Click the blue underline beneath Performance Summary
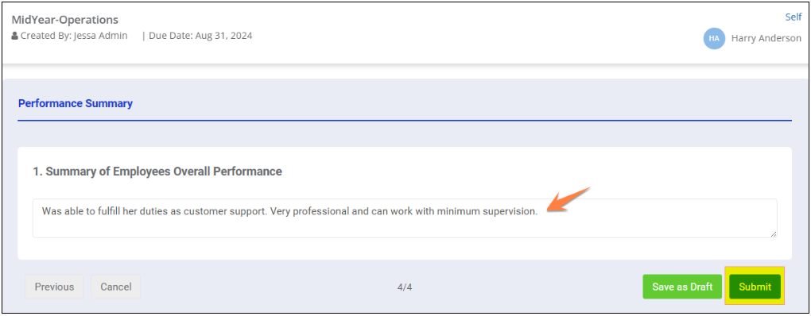Screen dimensions: 811x316 click(x=405, y=121)
